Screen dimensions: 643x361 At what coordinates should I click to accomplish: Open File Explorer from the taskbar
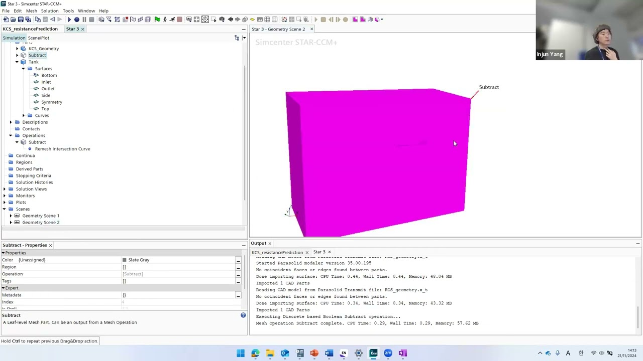270,353
